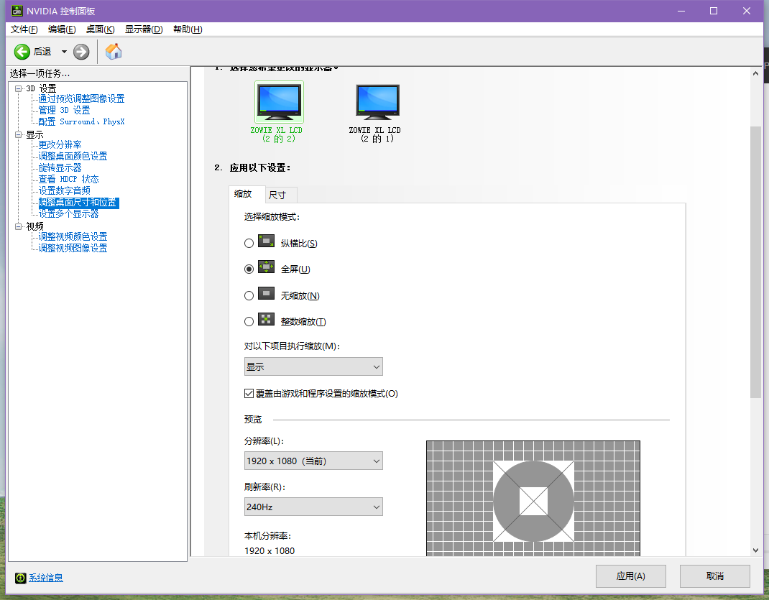Image resolution: width=769 pixels, height=600 pixels.
Task: Select the ZOWIE XL LCD (2 的 2) monitor
Action: (x=279, y=112)
